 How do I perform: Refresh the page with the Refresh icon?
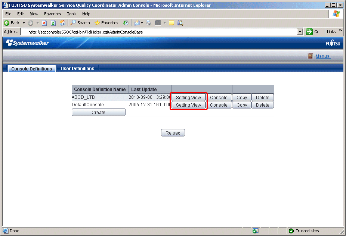point(53,23)
